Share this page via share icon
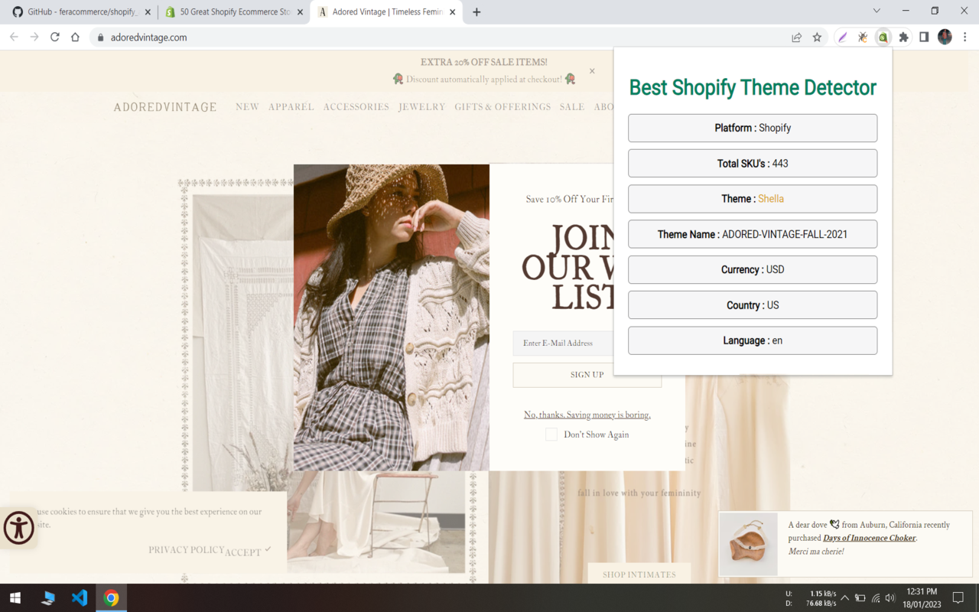Image resolution: width=979 pixels, height=612 pixels. click(796, 37)
